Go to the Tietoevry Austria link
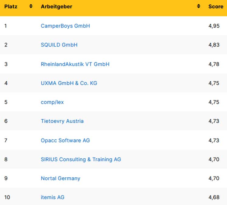Viewport: 227px width, 205px height. point(62,121)
